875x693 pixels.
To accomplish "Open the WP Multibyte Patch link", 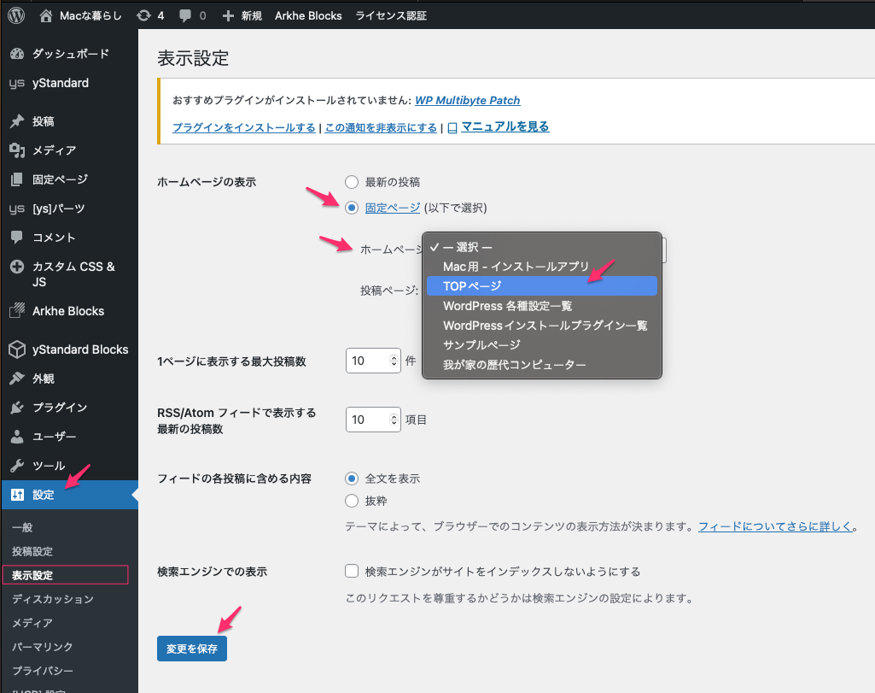I will (467, 100).
